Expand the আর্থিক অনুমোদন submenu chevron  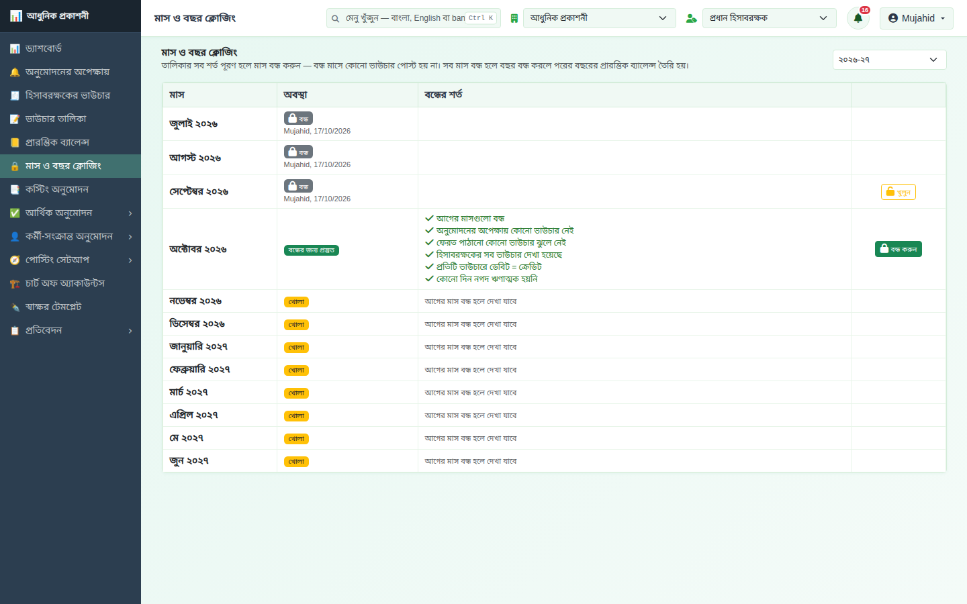(130, 213)
